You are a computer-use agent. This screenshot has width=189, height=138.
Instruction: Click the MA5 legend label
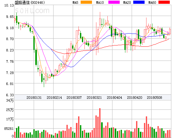(75, 3)
